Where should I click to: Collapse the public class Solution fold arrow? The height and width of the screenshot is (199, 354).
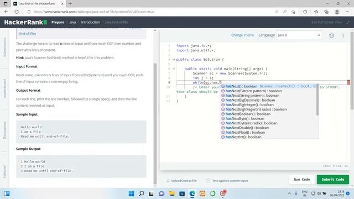pyautogui.click(x=174, y=60)
